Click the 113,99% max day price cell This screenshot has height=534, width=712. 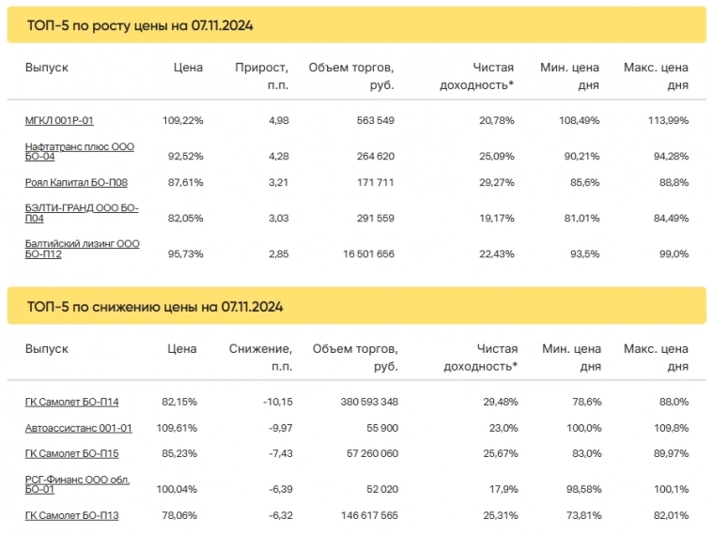[x=668, y=121]
